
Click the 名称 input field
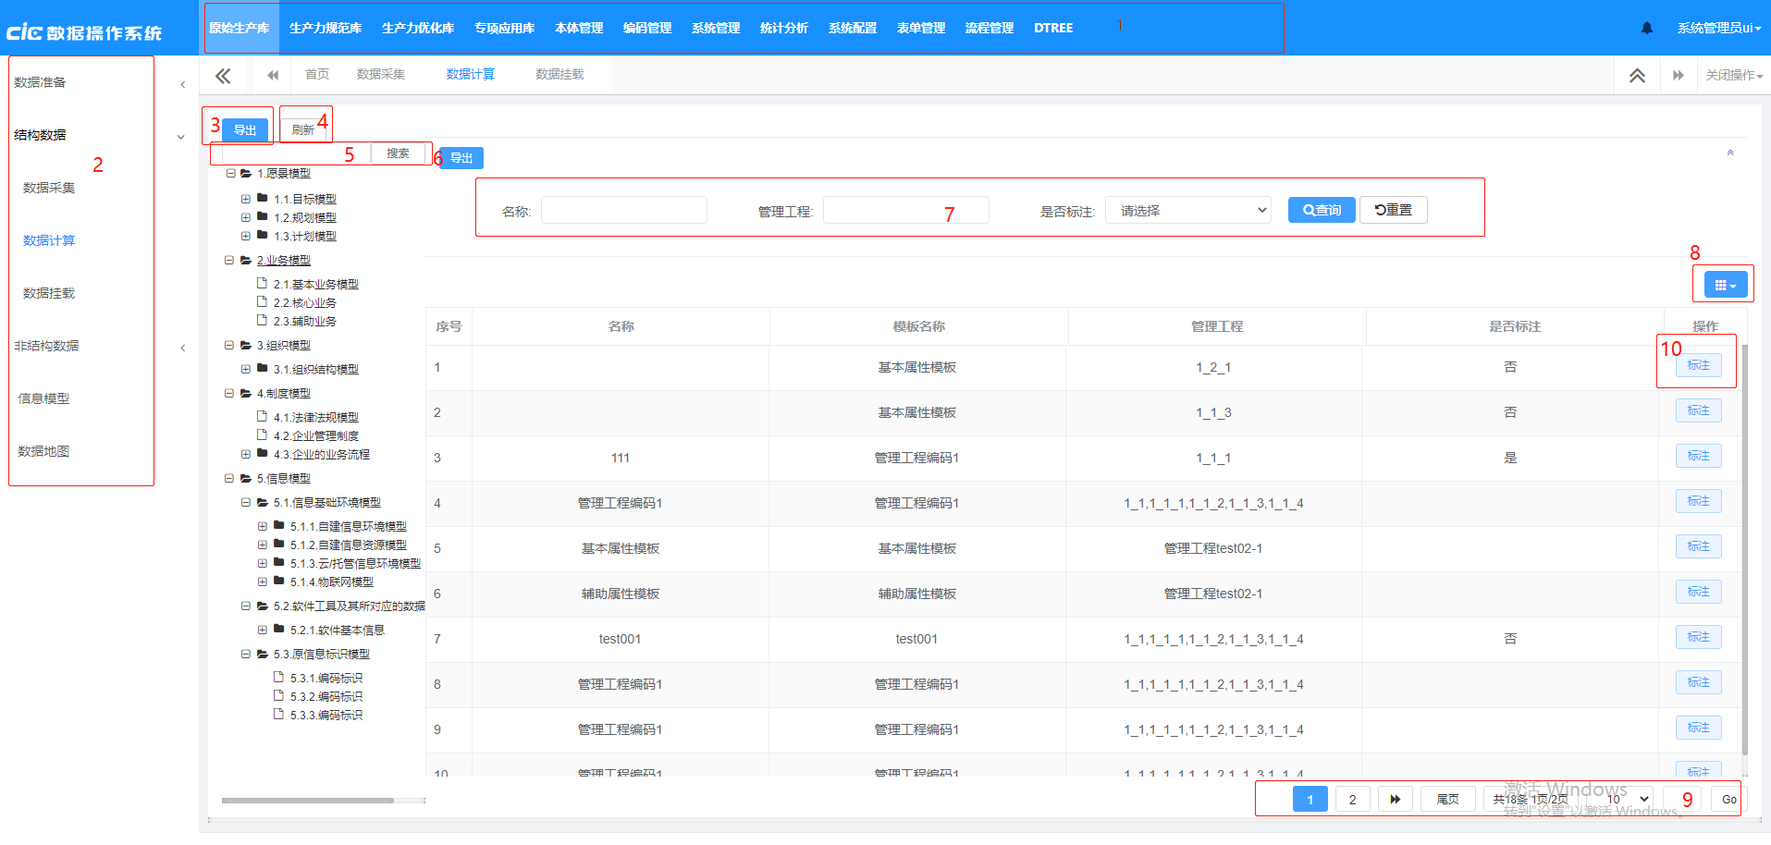[x=623, y=211]
